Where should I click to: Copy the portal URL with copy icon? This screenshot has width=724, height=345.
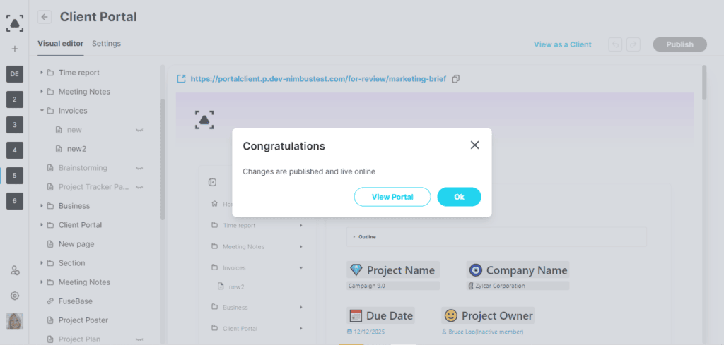coord(456,79)
